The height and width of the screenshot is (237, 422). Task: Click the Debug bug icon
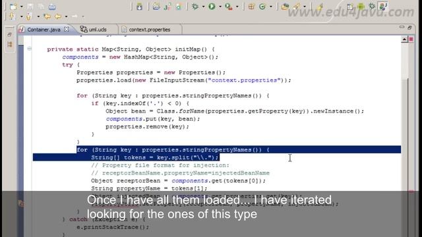click(195, 7)
